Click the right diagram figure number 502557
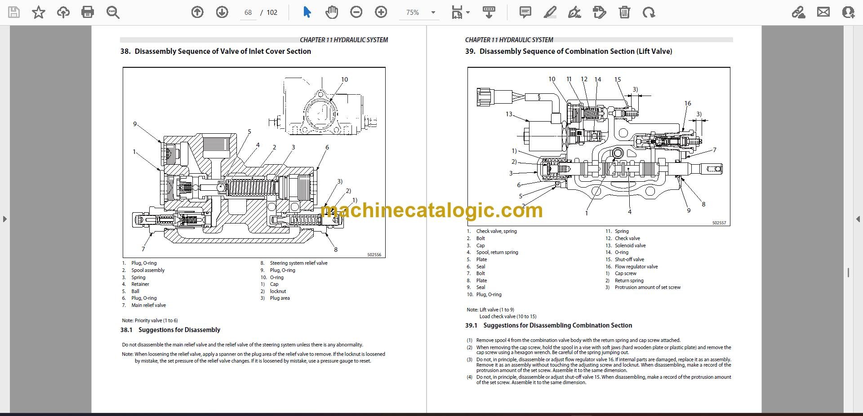 719,223
